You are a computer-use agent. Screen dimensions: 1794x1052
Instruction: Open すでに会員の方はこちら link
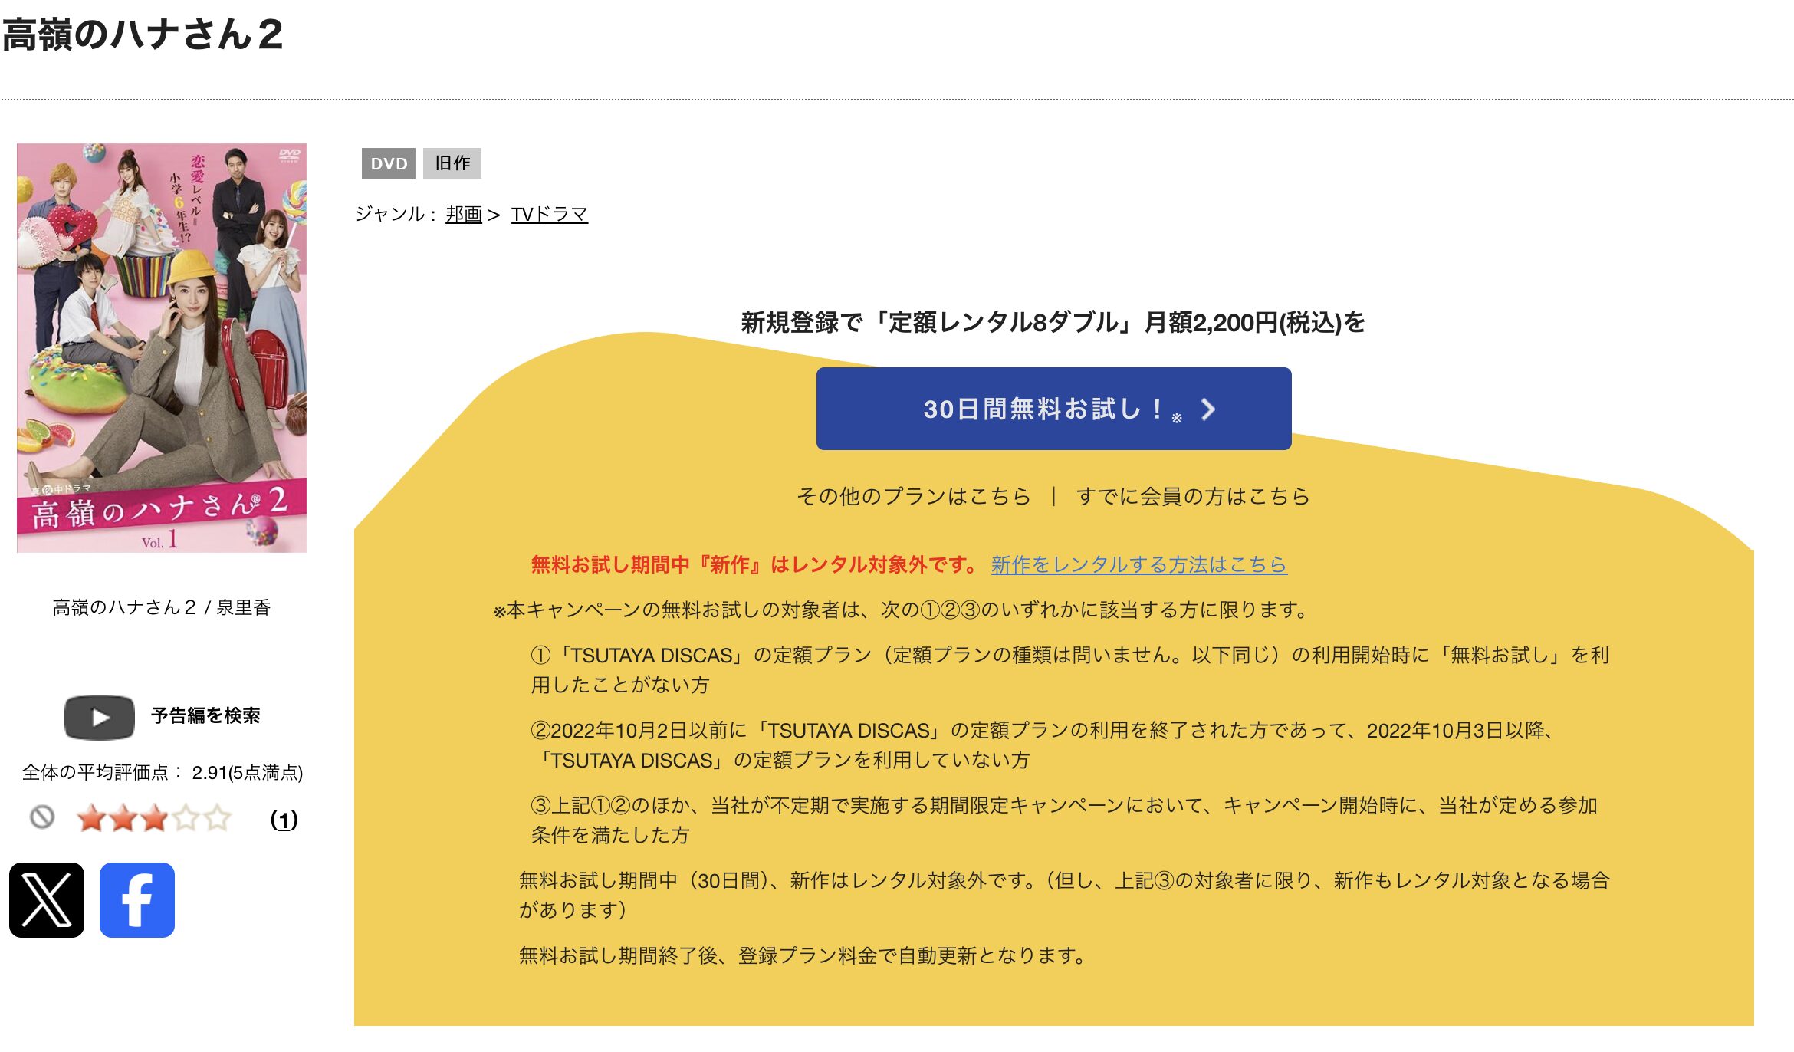1193,496
